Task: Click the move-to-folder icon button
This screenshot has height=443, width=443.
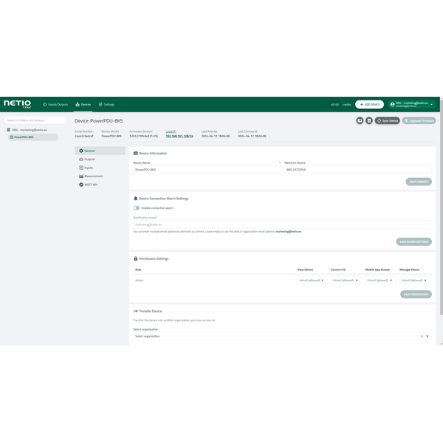Action: pos(360,120)
